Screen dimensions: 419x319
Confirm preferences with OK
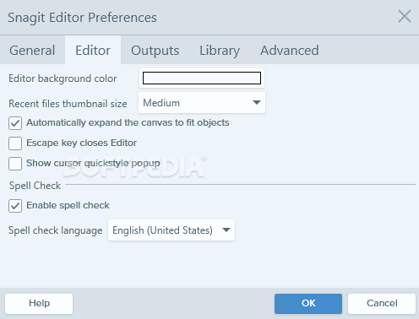(308, 304)
